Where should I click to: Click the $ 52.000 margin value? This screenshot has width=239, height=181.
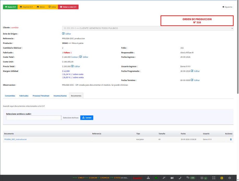click(x=66, y=71)
